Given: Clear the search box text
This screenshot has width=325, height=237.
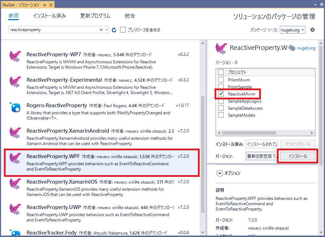Looking at the screenshot, I should [101, 30].
